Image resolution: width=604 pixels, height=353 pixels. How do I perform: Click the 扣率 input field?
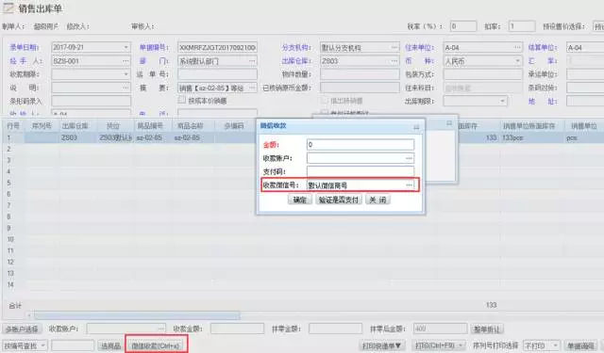[522, 26]
